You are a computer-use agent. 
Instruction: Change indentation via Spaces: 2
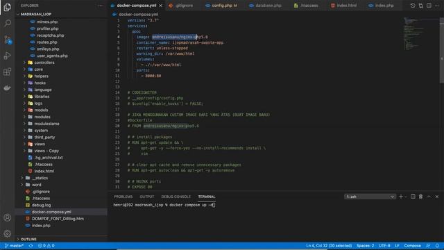tap(366, 246)
